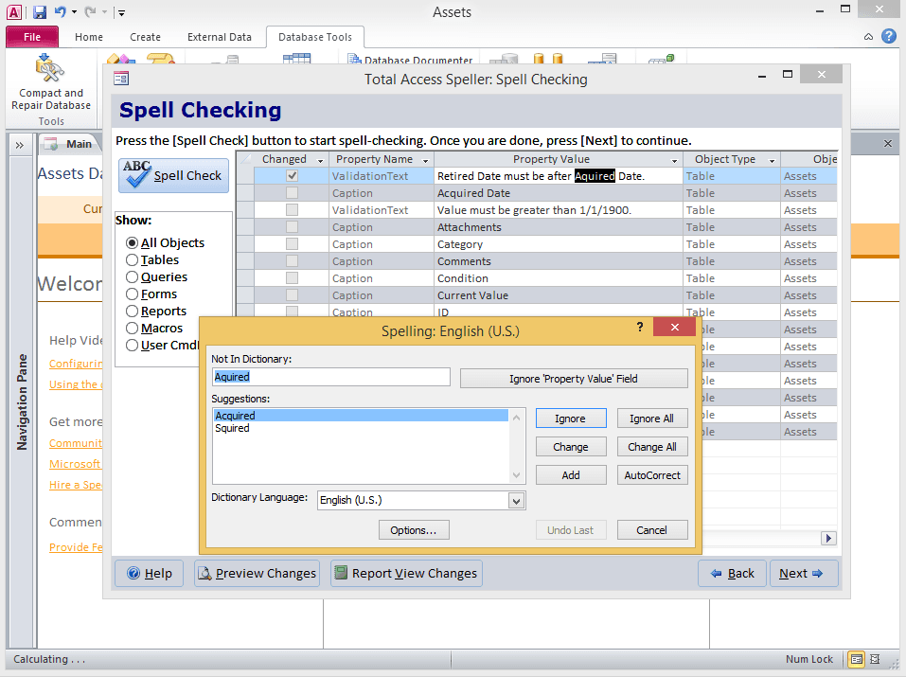Click the Access application icon in title bar
The image size is (906, 677).
14,11
